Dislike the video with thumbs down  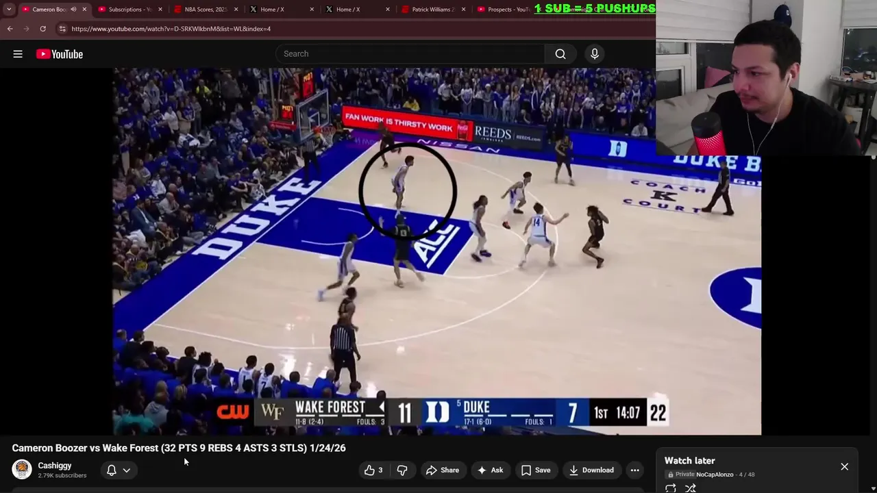(x=402, y=470)
